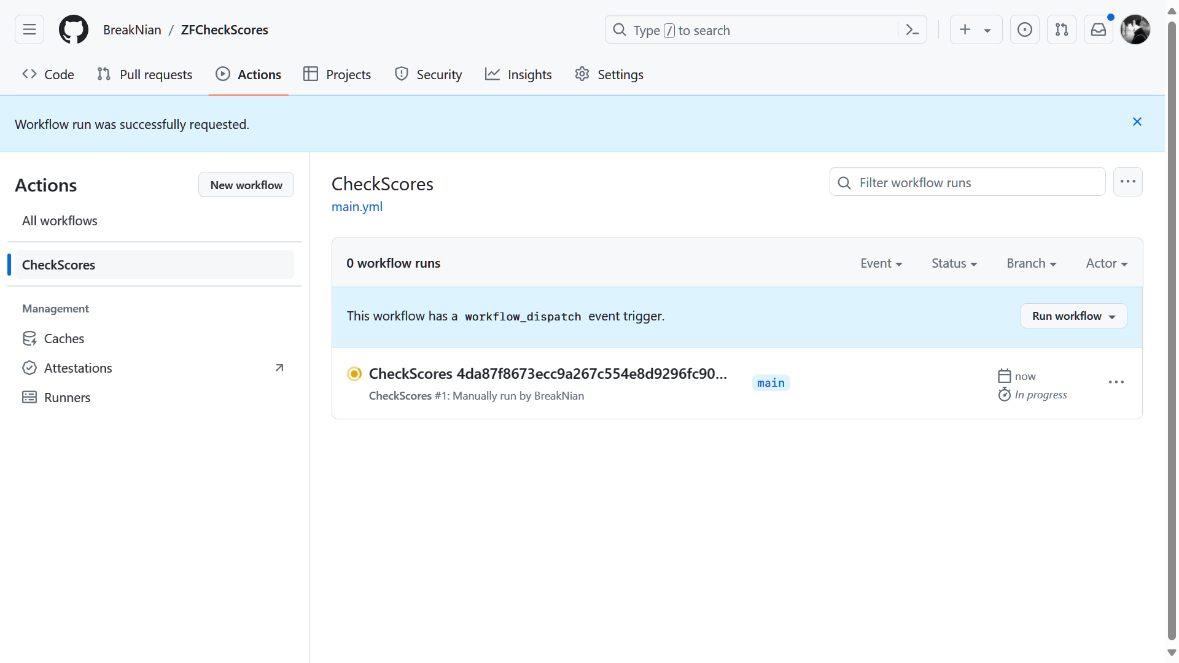Image resolution: width=1179 pixels, height=663 pixels.
Task: Switch to the Pull requests tab
Action: [145, 74]
